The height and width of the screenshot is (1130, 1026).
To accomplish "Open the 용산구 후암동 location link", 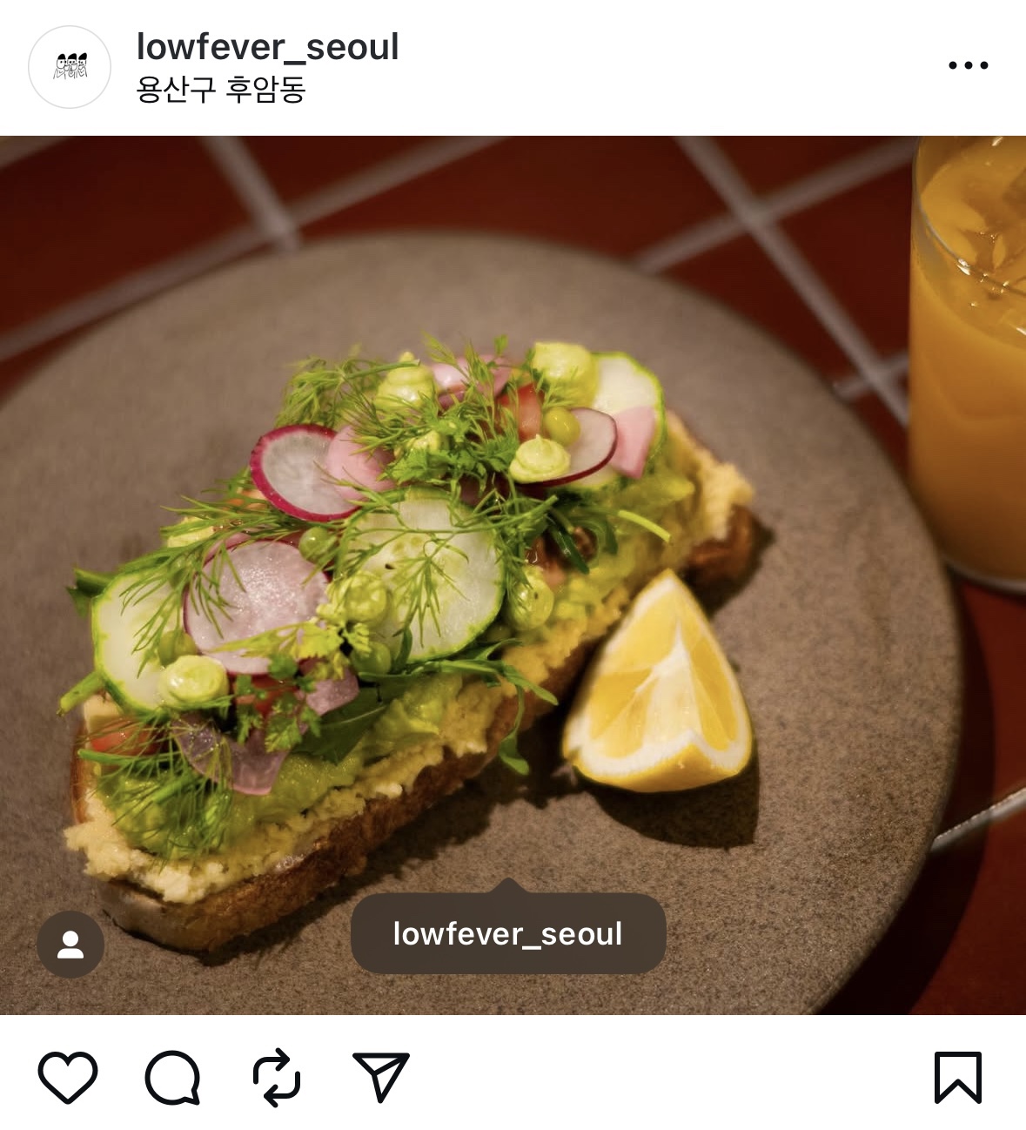I will pyautogui.click(x=221, y=89).
